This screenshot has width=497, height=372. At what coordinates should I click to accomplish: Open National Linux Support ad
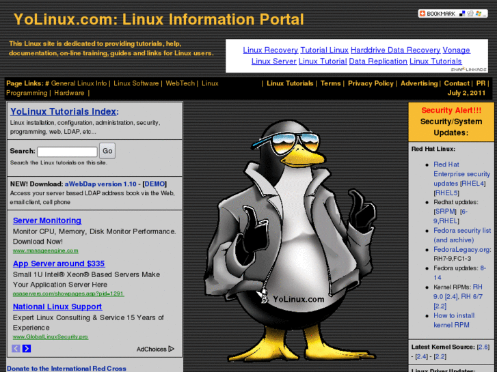pyautogui.click(x=57, y=306)
